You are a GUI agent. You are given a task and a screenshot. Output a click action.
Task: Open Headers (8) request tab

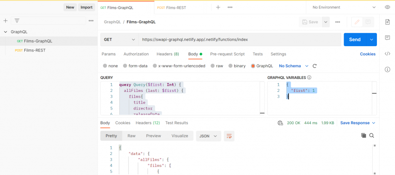pos(168,54)
